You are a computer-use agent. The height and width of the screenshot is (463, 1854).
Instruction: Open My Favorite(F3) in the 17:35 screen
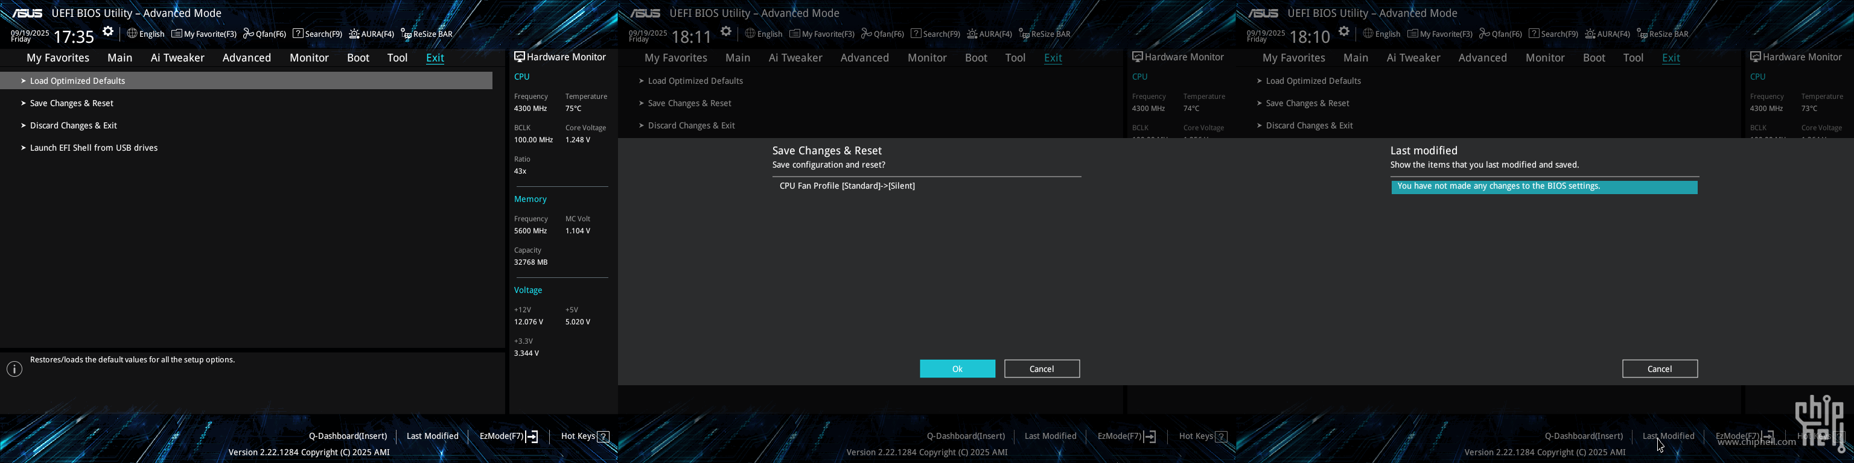coord(205,34)
